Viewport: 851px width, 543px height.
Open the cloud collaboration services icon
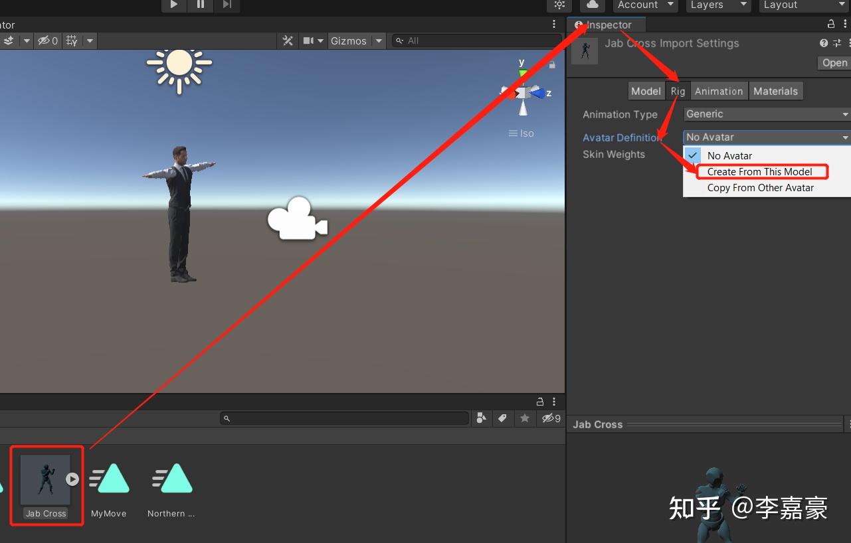(x=593, y=5)
